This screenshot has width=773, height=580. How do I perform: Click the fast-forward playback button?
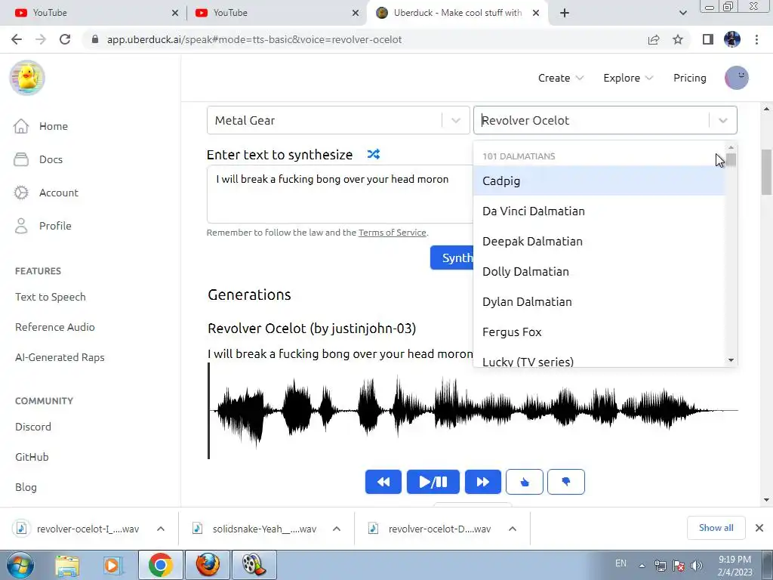click(x=482, y=482)
